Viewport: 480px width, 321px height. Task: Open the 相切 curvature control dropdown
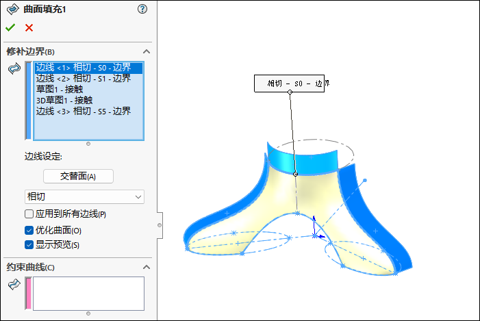(x=84, y=196)
